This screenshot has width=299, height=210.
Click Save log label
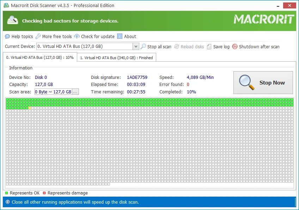click(221, 47)
